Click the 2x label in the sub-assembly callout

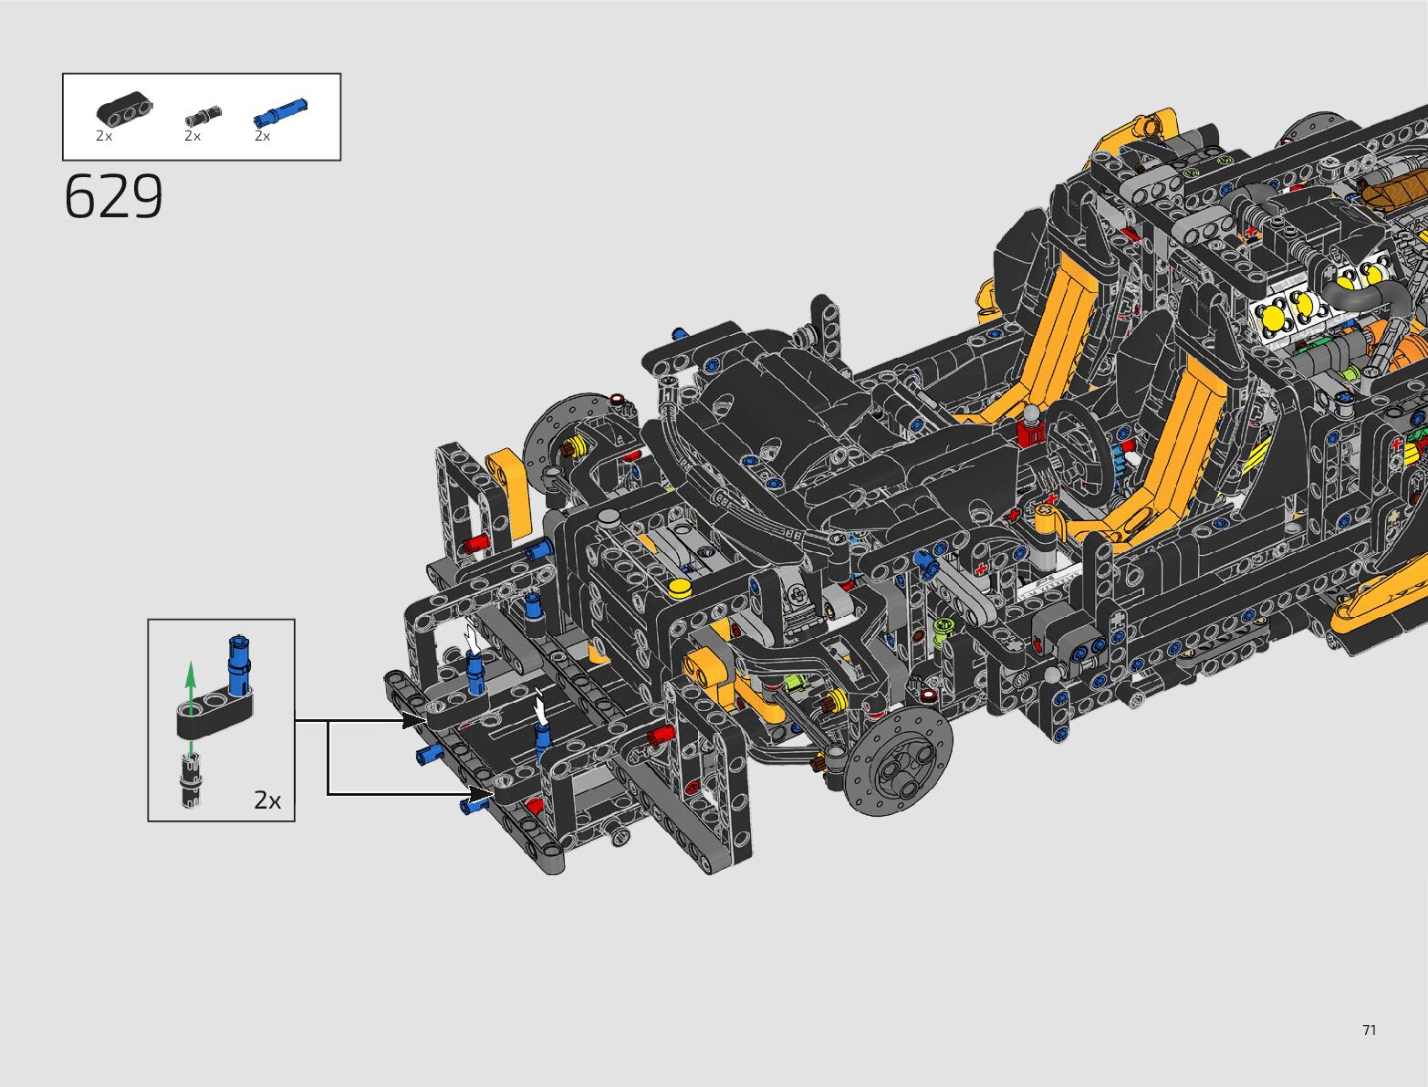pos(267,800)
